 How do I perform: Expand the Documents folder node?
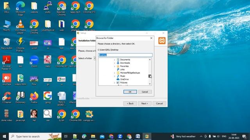(114, 59)
